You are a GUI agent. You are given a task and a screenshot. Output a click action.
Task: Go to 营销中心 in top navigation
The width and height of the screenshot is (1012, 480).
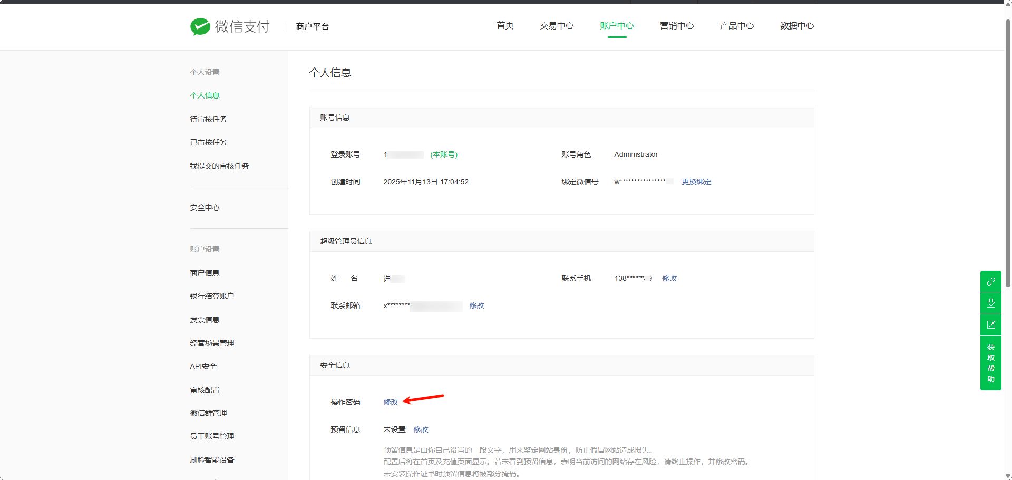tap(676, 26)
